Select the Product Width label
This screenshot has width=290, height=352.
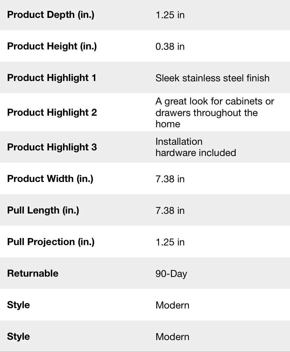[x=50, y=179]
